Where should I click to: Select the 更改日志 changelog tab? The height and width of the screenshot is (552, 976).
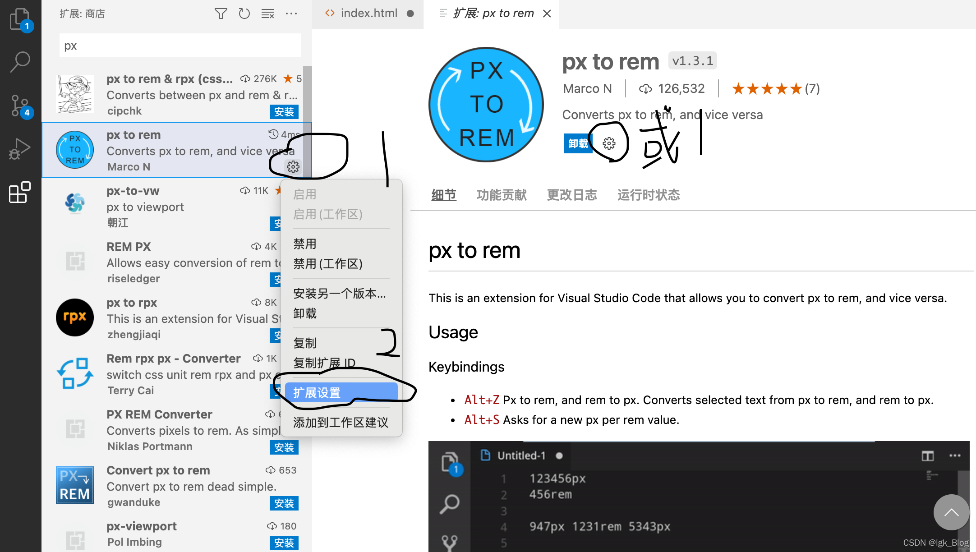572,195
